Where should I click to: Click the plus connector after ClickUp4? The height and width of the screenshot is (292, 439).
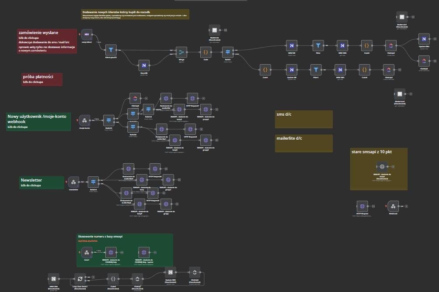435,61
